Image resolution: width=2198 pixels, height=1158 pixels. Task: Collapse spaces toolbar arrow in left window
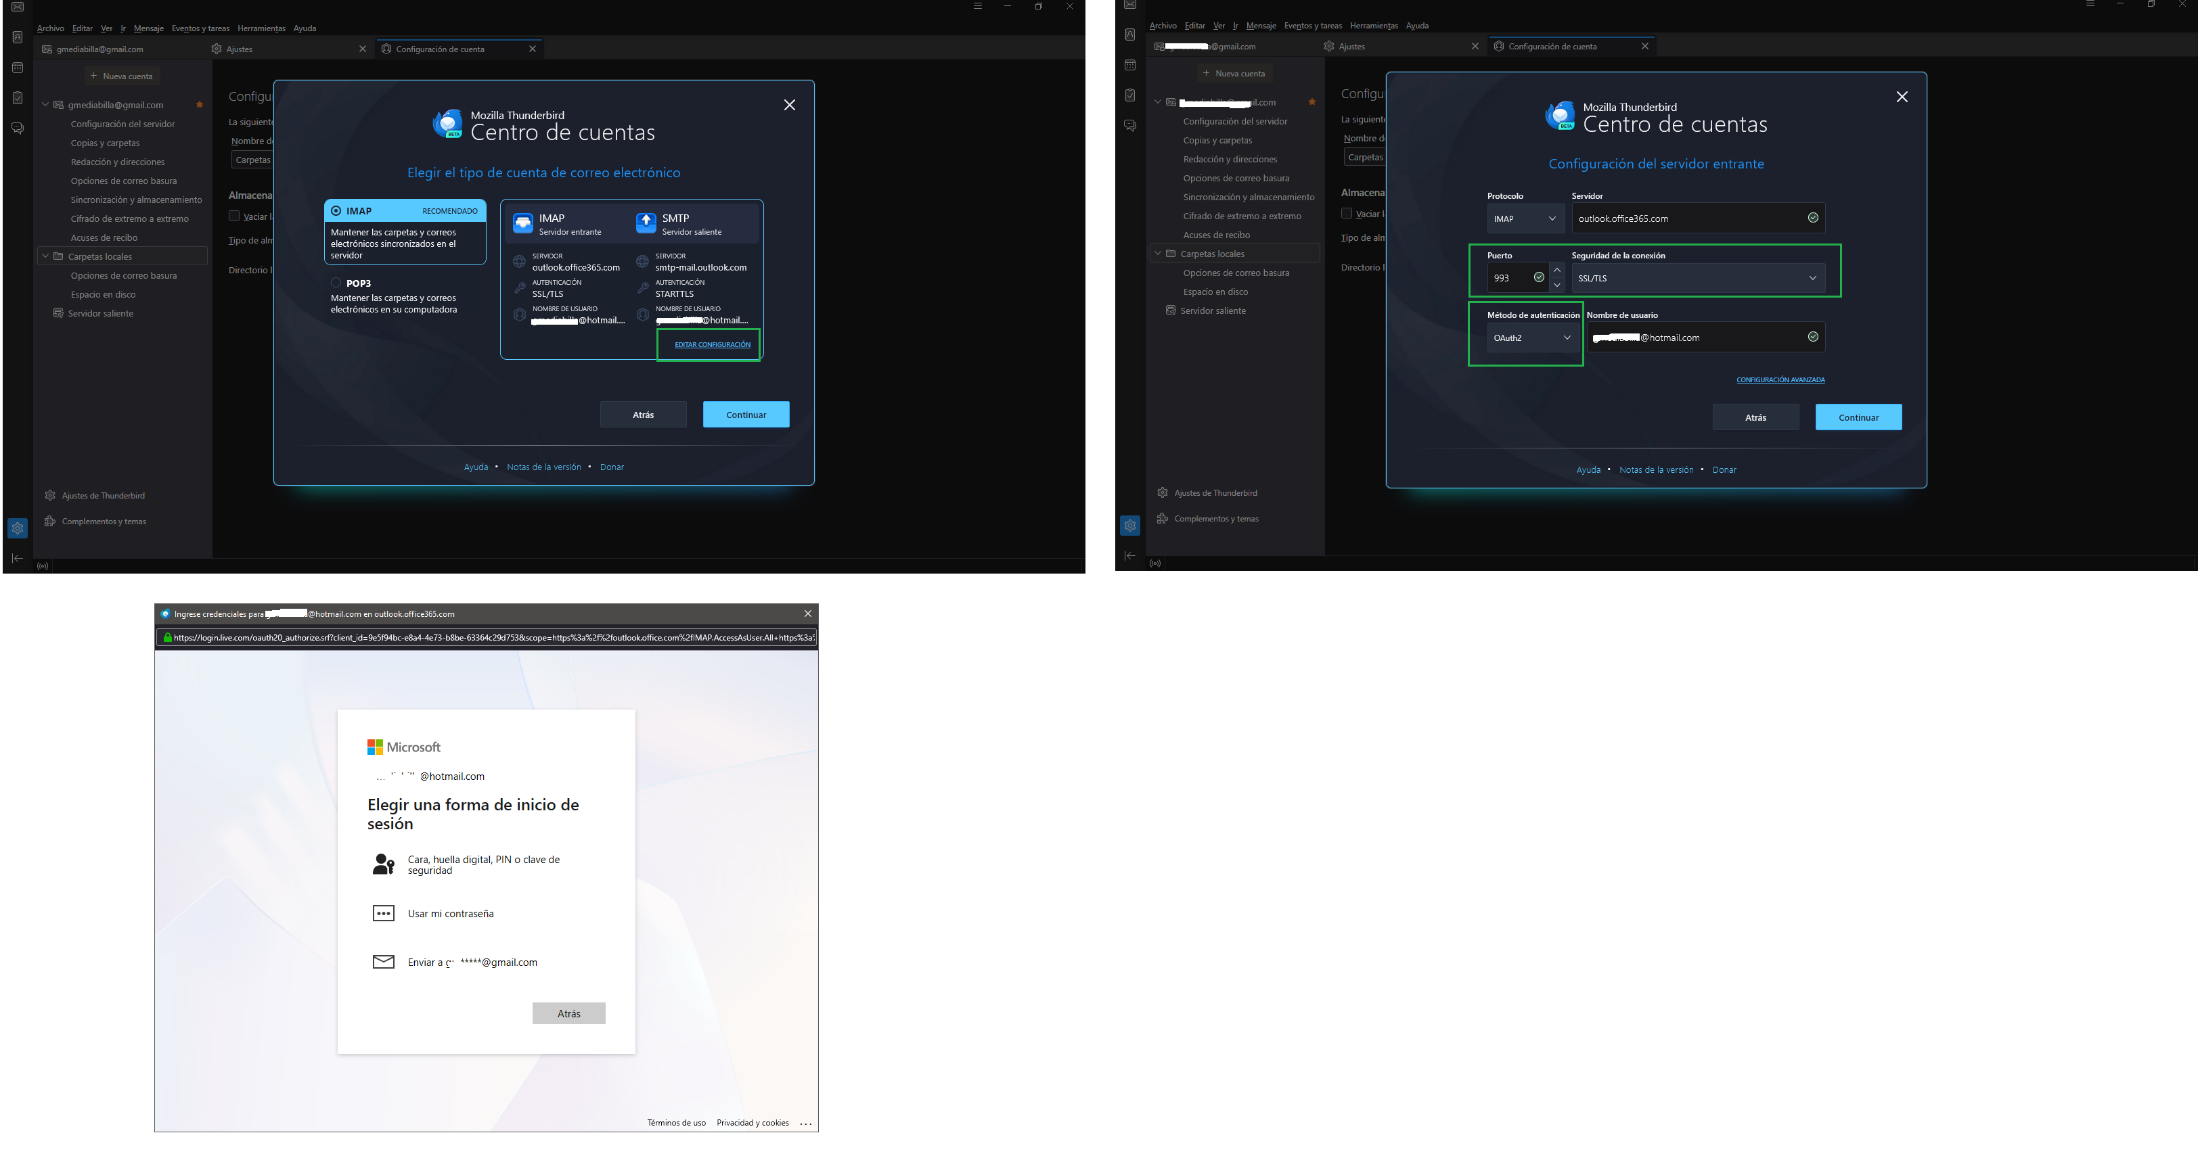pos(17,557)
